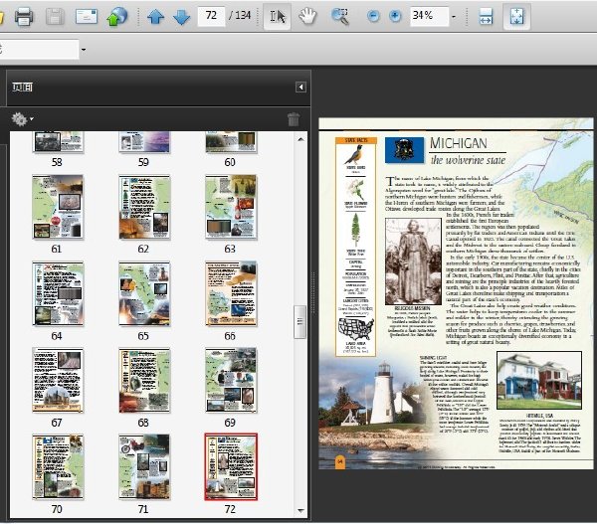Zoom in with the plus button
The image size is (597, 524).
click(395, 16)
